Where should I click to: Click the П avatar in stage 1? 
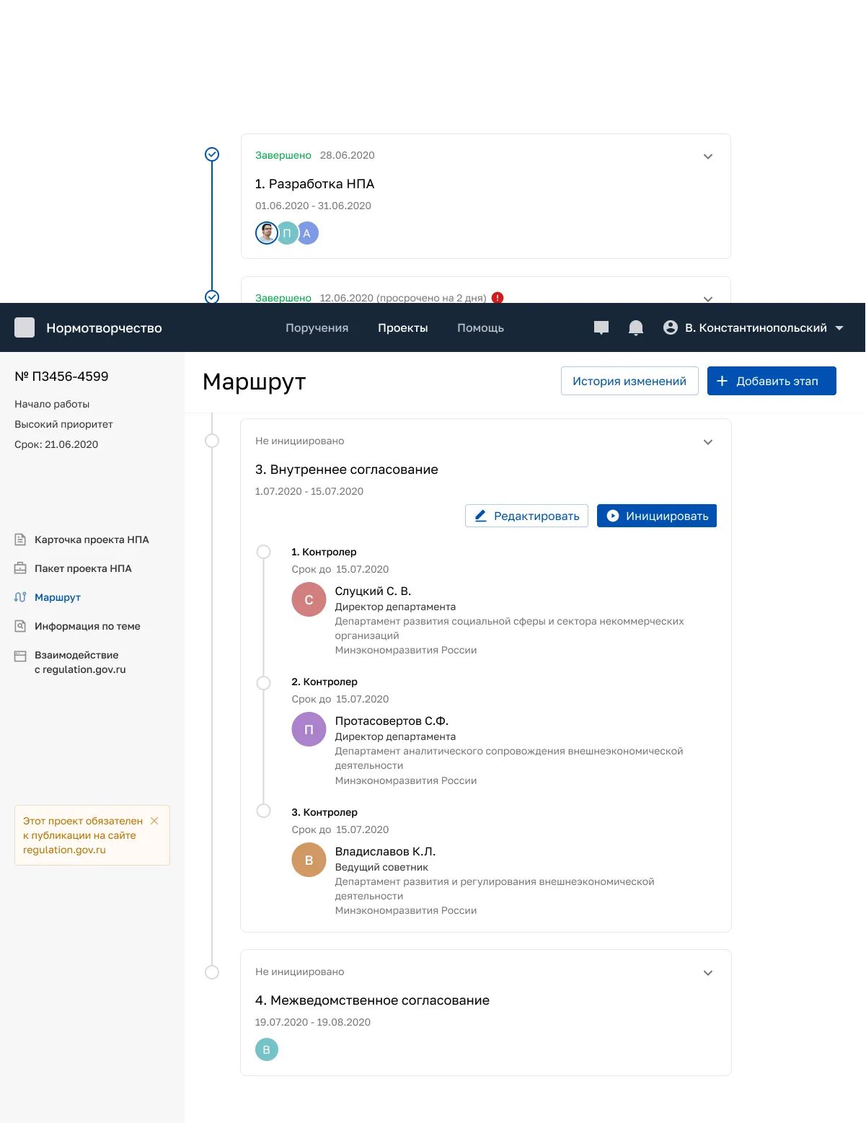[287, 233]
